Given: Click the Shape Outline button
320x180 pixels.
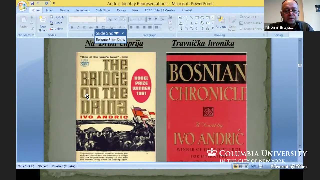Looking at the screenshot, I should [x=251, y=23].
